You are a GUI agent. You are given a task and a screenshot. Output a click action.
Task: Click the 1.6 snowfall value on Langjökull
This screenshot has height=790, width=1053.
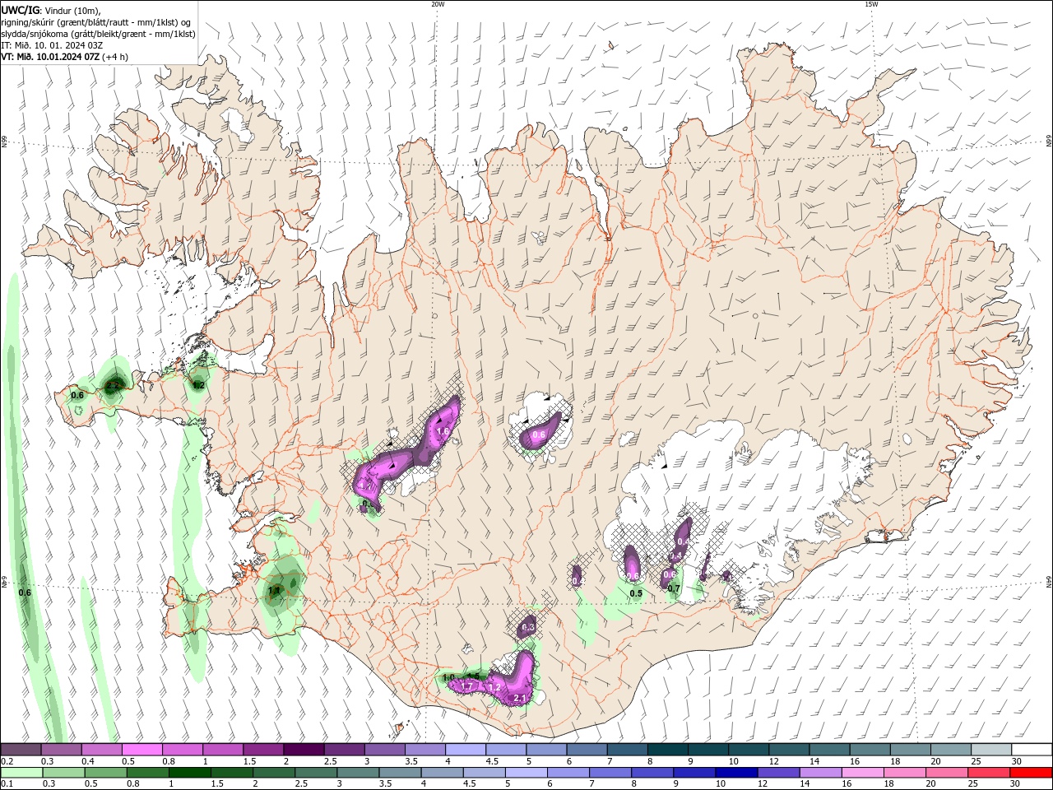(x=443, y=431)
